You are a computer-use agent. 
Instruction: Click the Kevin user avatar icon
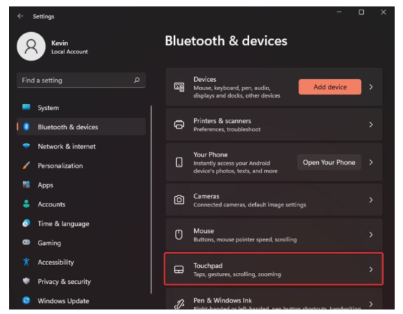[30, 47]
